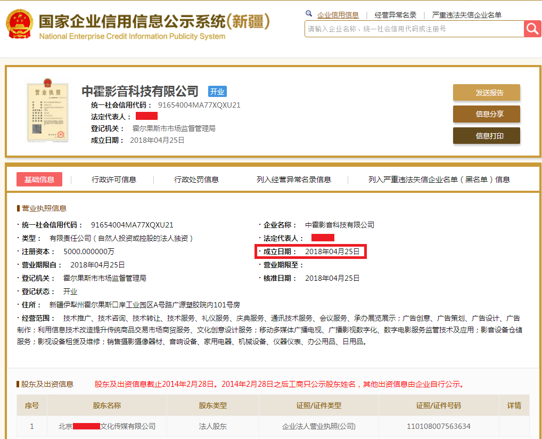Select the 企业信用信息 search category

(x=338, y=15)
